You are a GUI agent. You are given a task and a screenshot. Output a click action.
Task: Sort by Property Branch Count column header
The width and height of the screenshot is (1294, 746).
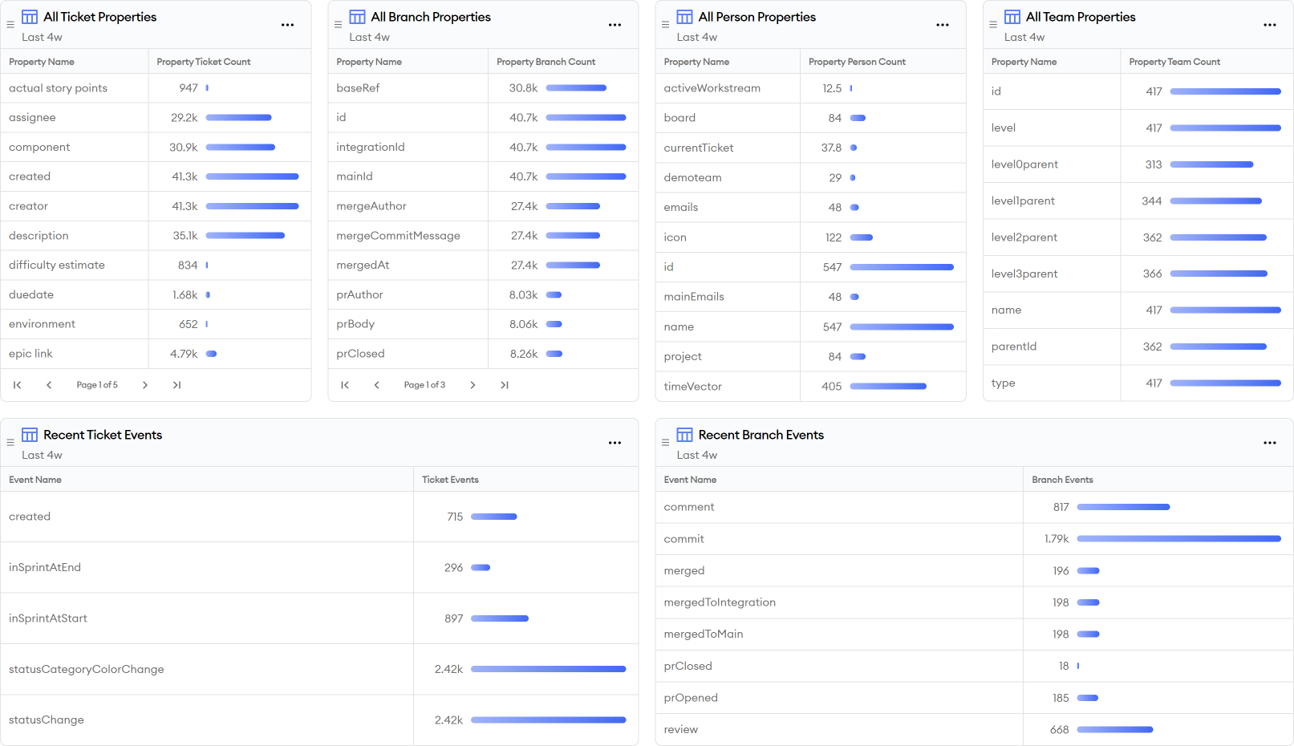(546, 62)
